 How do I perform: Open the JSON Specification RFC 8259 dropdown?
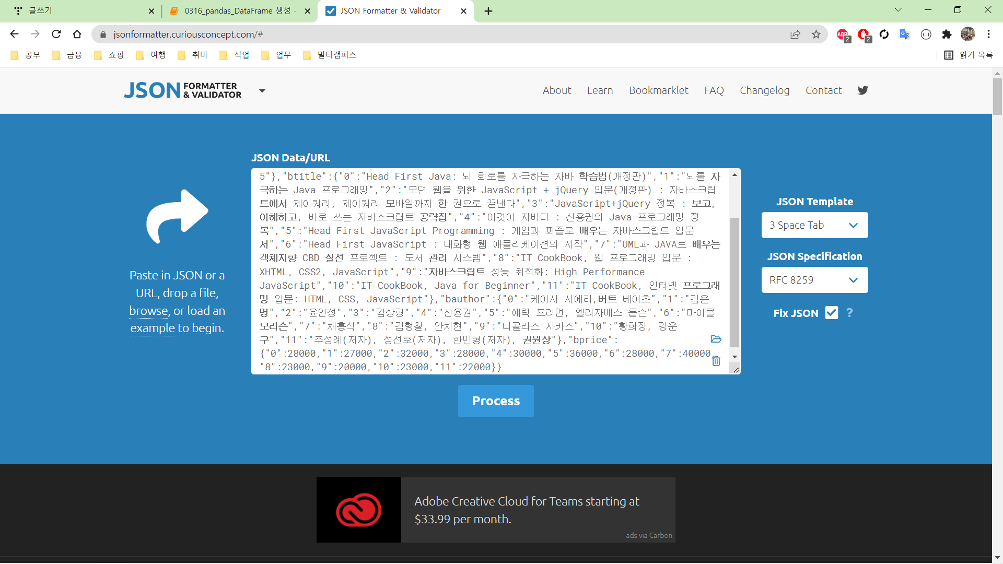click(x=814, y=280)
